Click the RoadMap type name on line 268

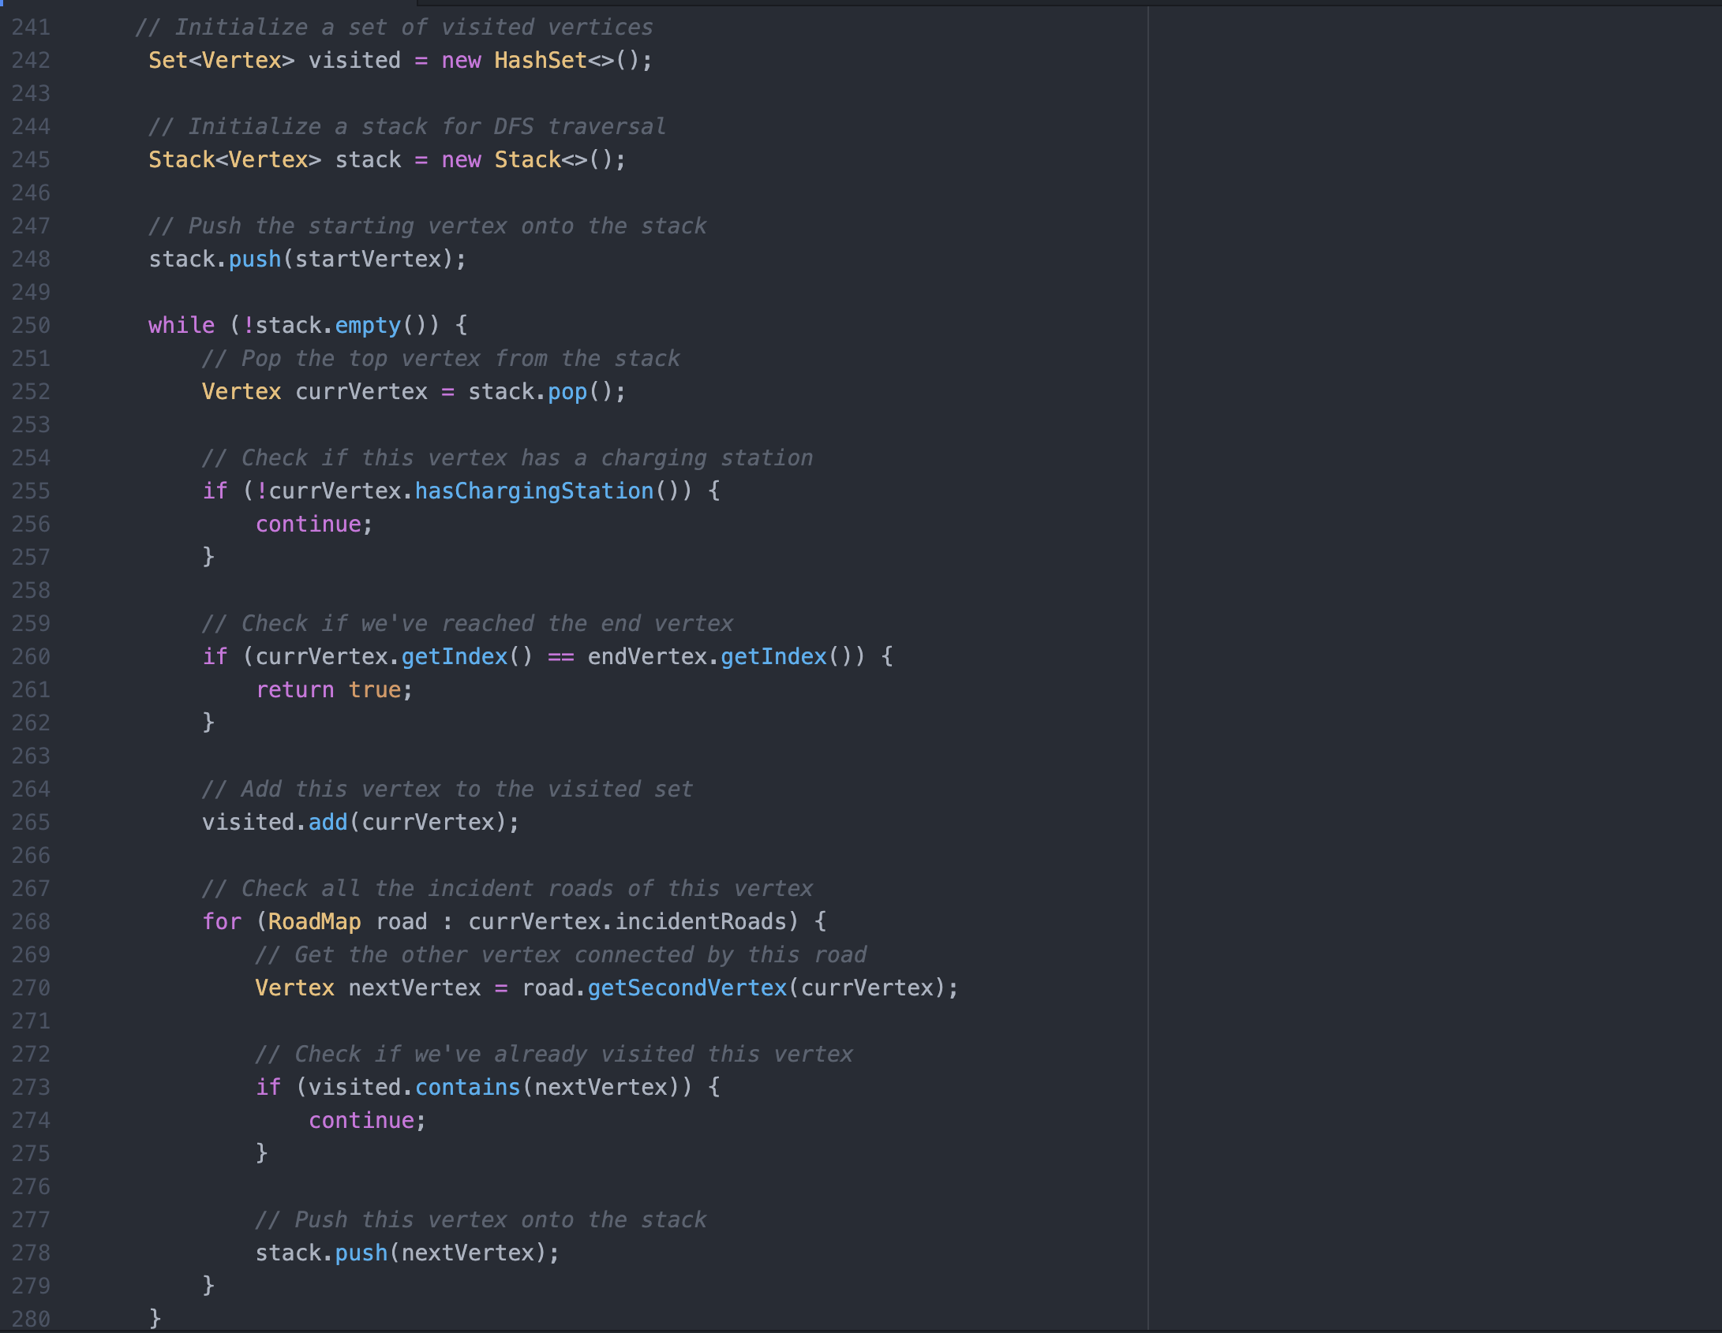tap(314, 920)
